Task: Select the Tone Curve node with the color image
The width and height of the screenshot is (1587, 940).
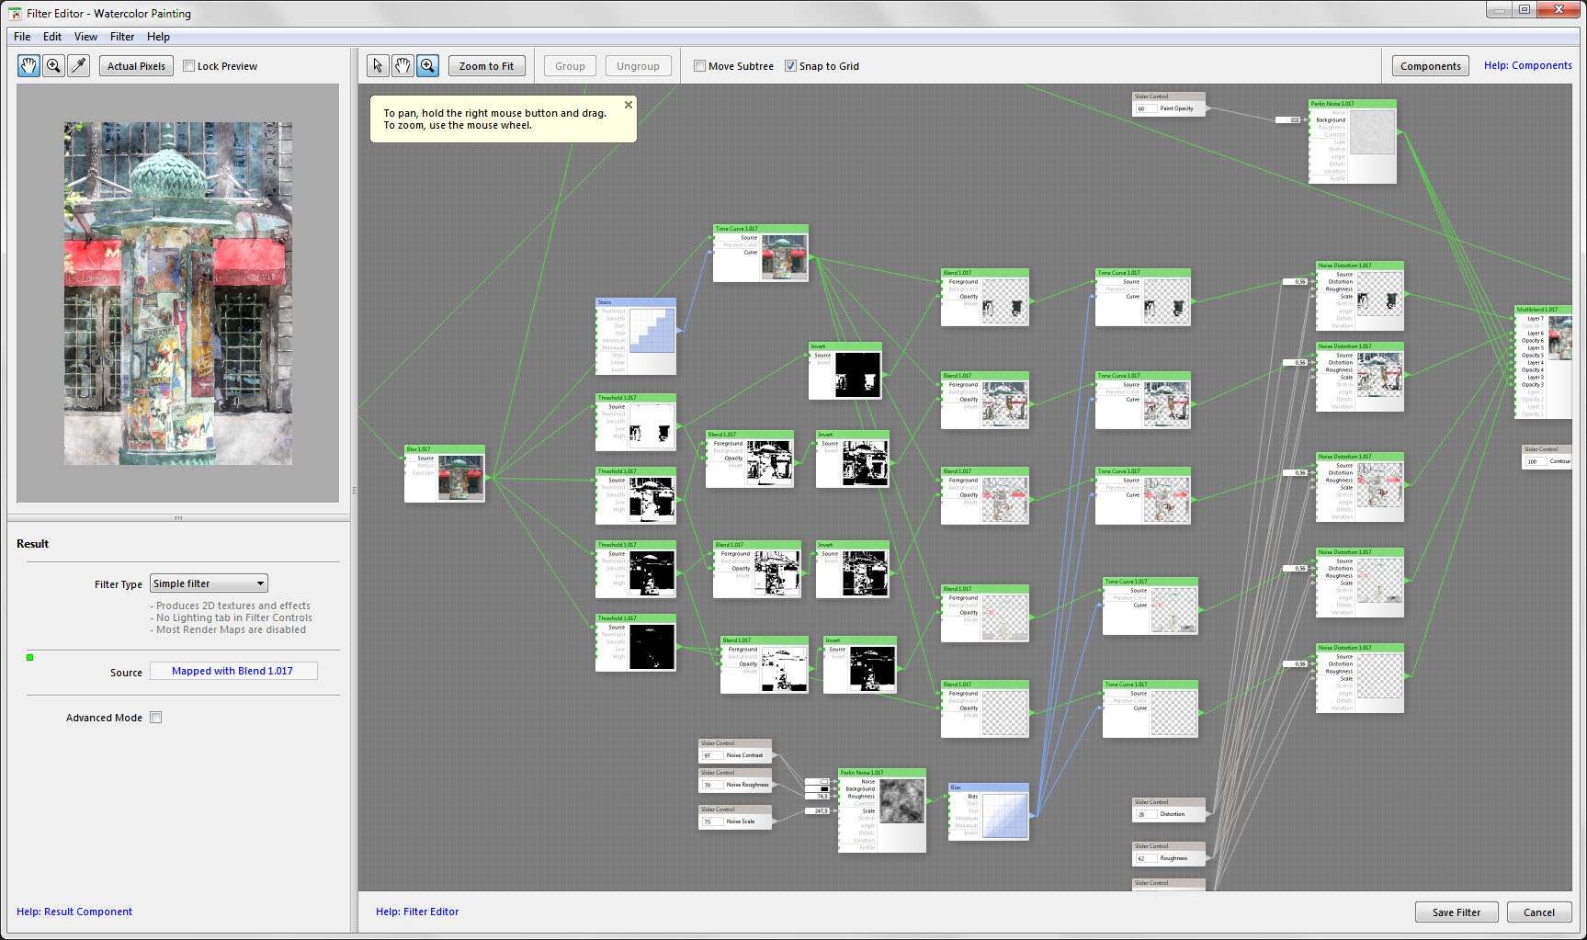Action: click(x=761, y=253)
